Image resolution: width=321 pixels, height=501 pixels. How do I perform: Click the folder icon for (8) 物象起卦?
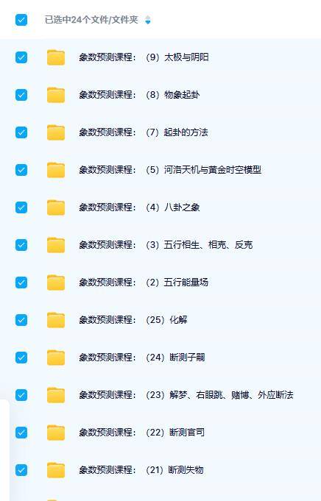pos(56,95)
